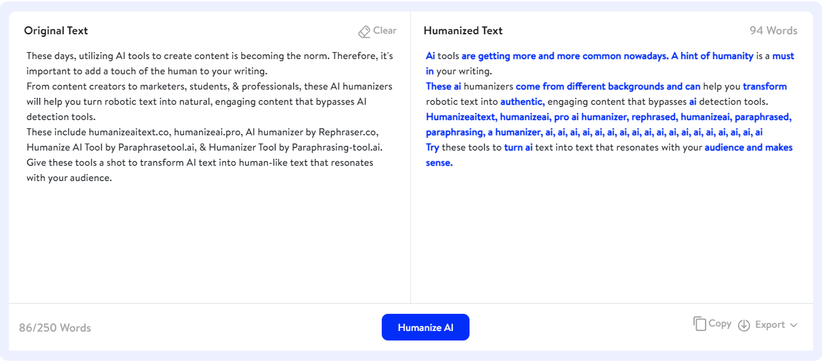Click highlighted phrase "are getting more and more common nowadays"
The image size is (822, 364).
(565, 56)
